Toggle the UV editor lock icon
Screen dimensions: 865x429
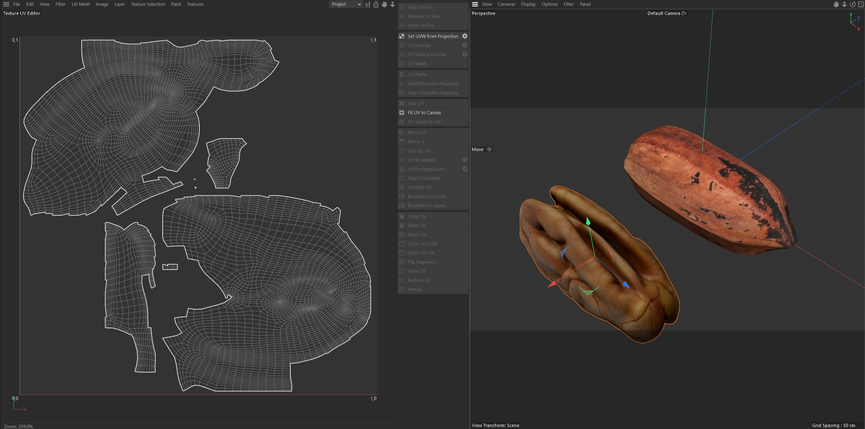pyautogui.click(x=376, y=4)
